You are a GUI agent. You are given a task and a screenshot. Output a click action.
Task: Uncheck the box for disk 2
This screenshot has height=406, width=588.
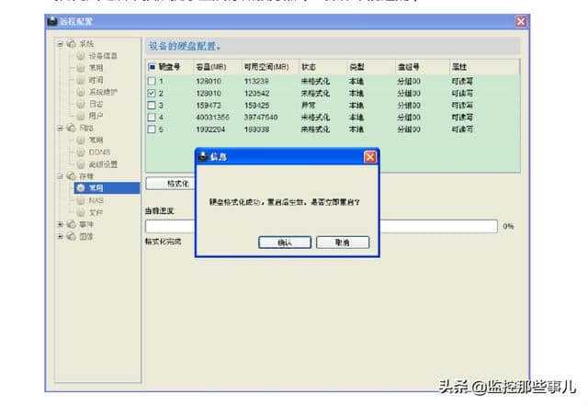pos(152,93)
